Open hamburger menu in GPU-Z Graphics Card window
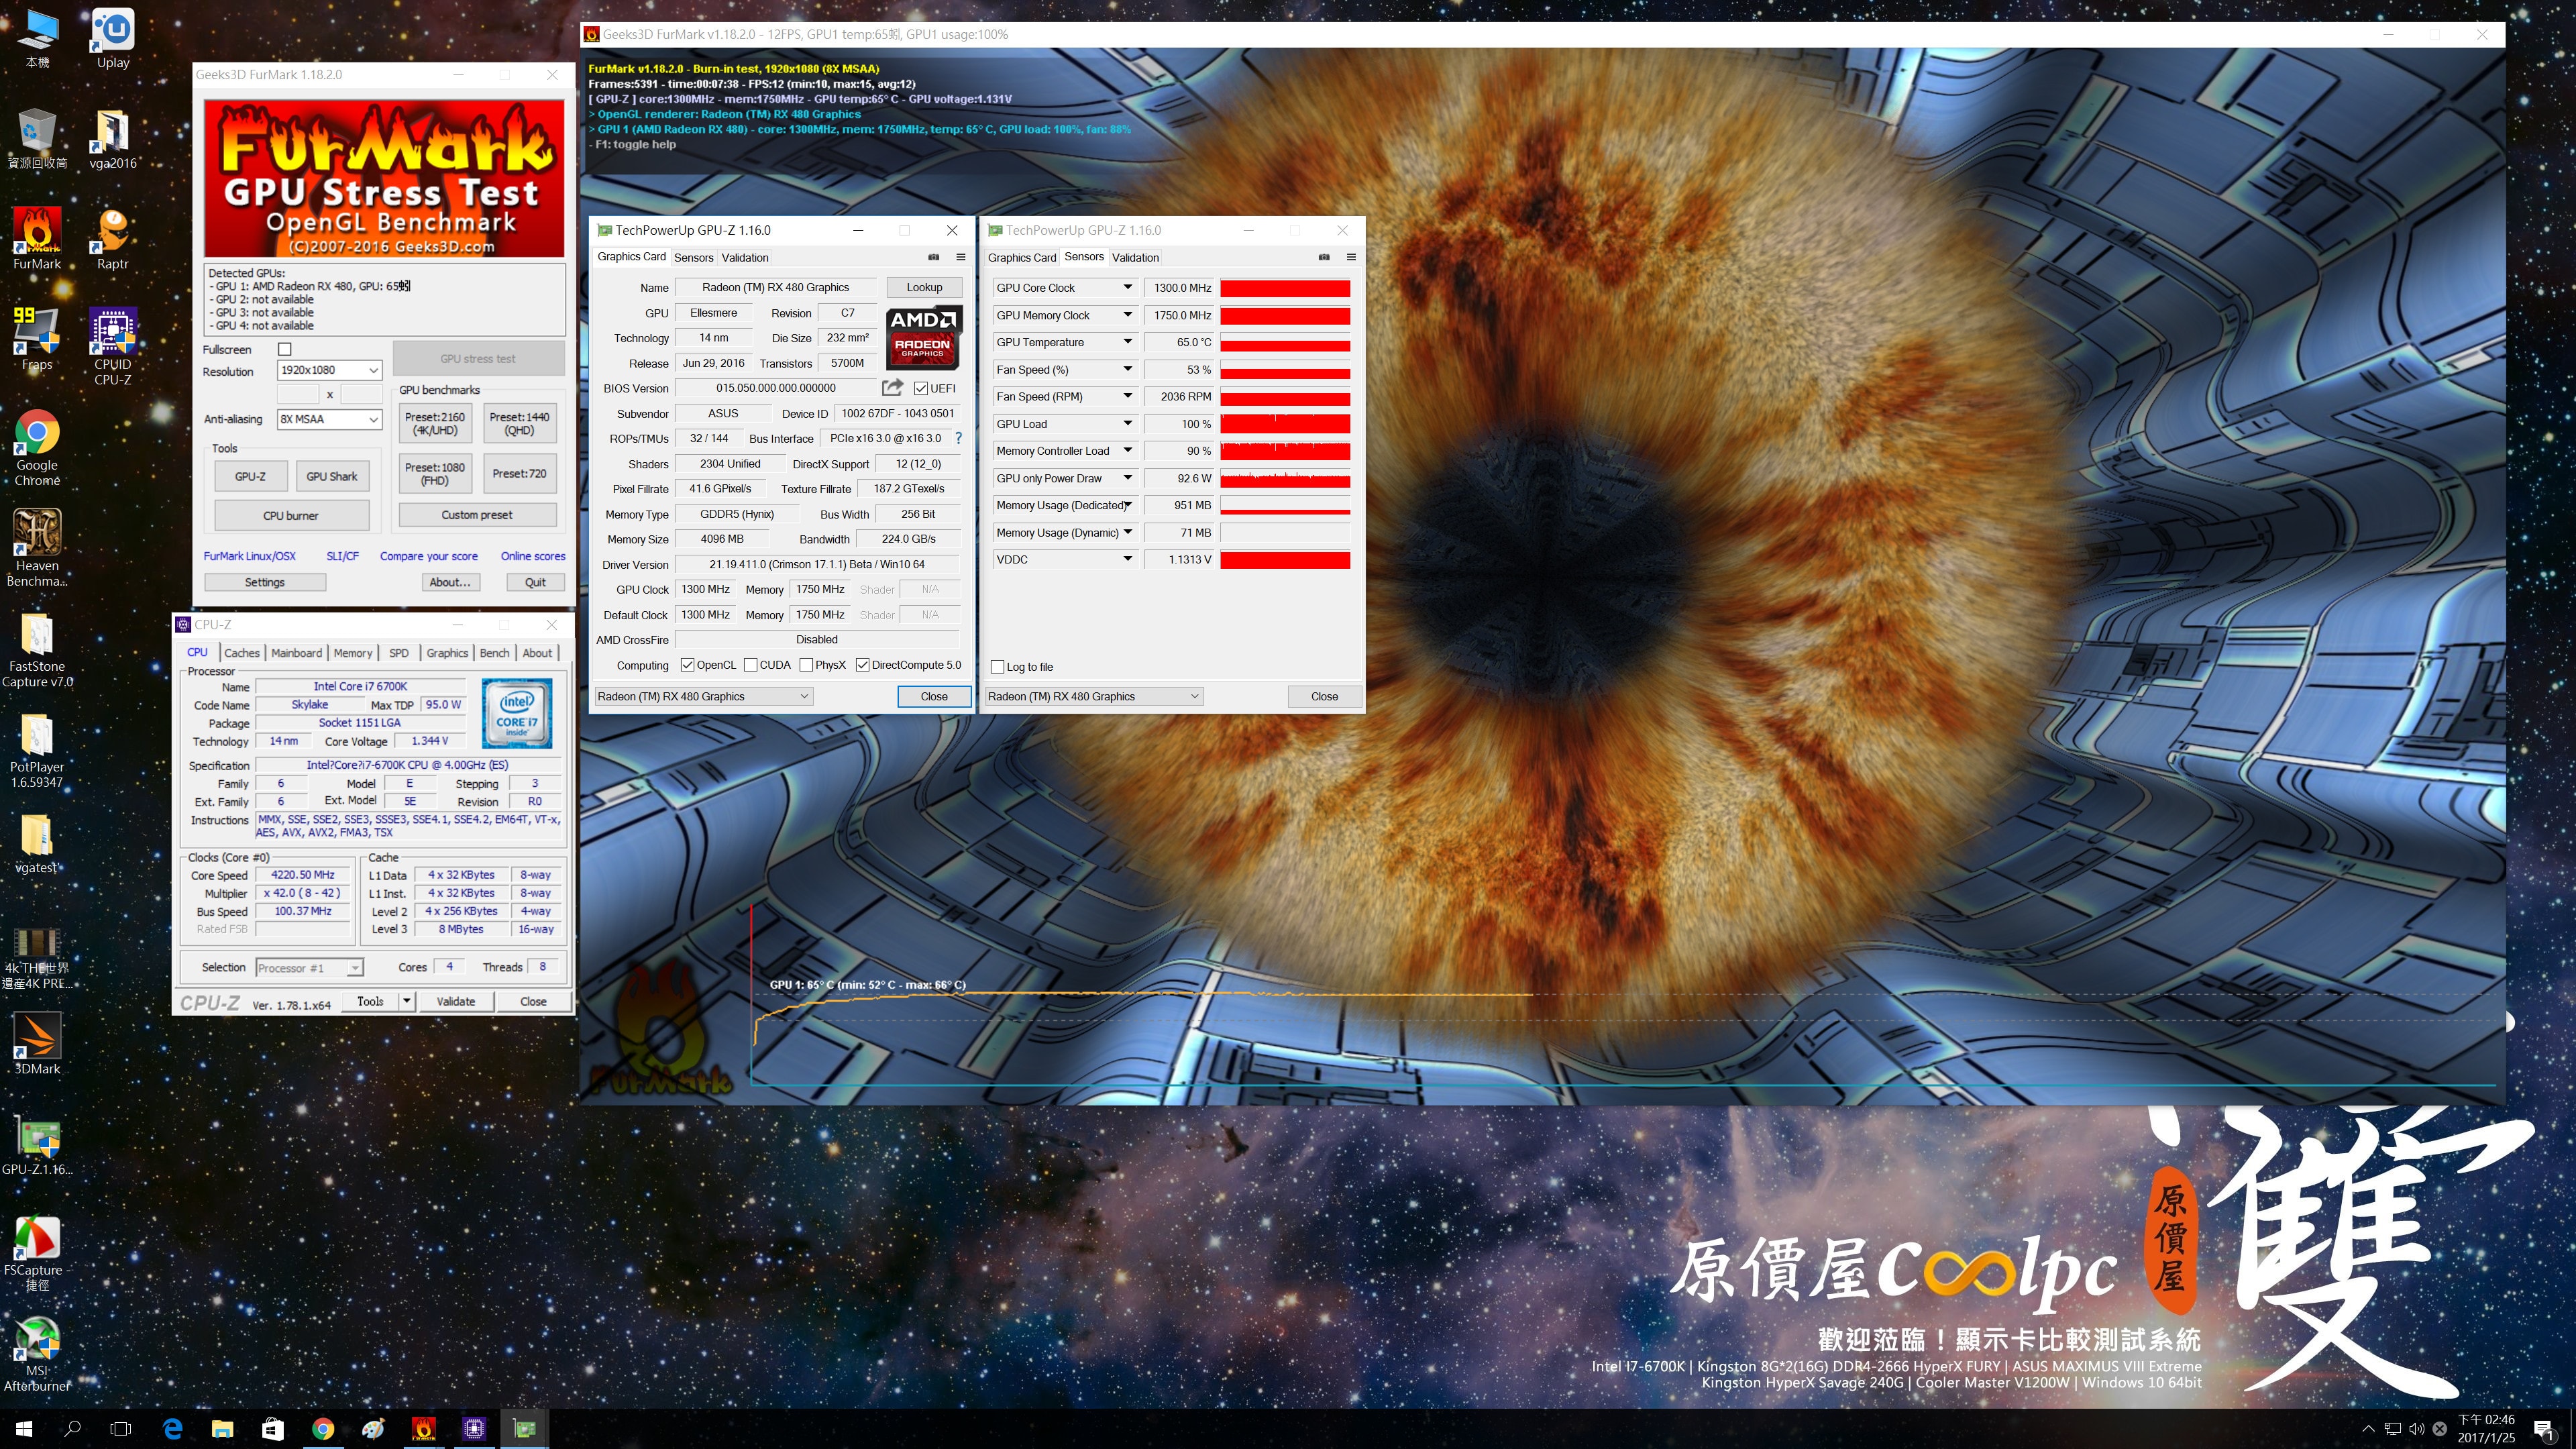2576x1449 pixels. click(x=961, y=257)
